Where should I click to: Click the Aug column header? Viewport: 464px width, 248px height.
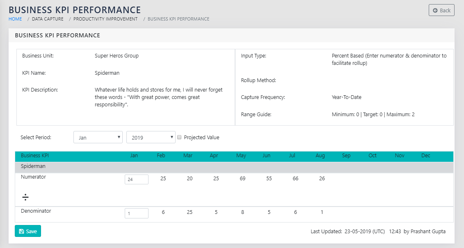tap(320, 156)
